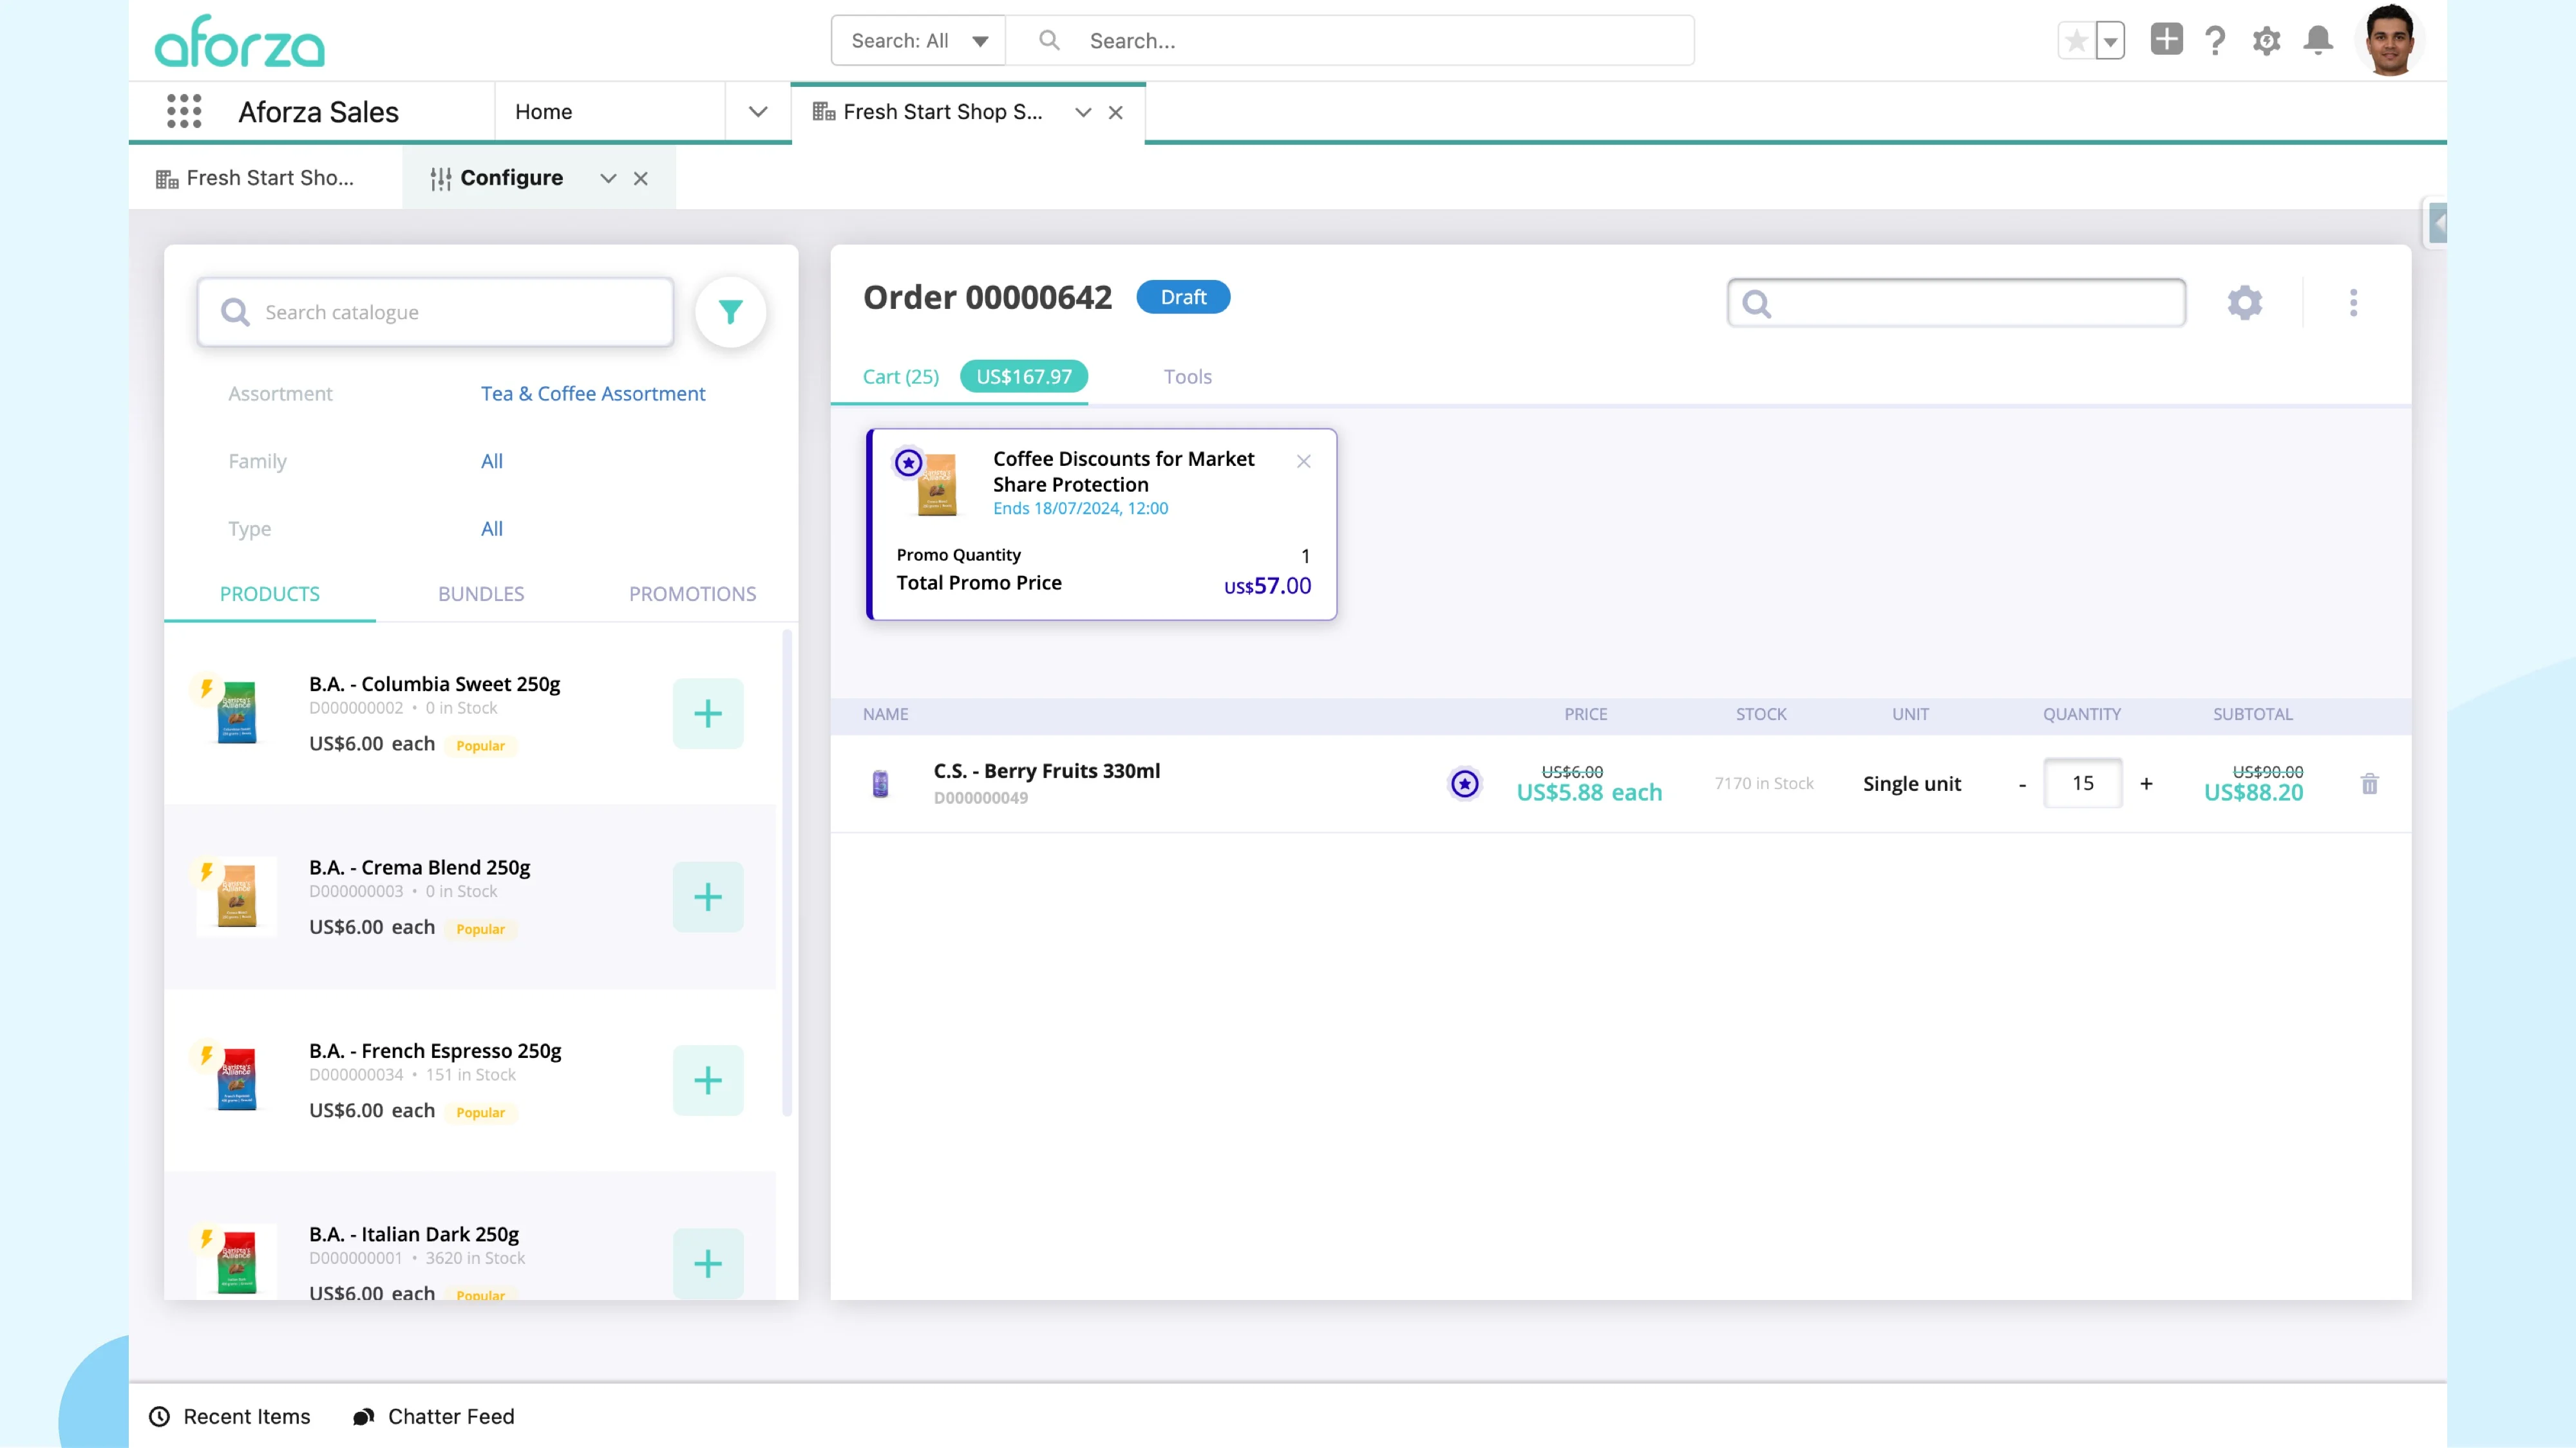The height and width of the screenshot is (1448, 2576).
Task: Expand the collapsed right side panel arrow
Action: click(2438, 223)
